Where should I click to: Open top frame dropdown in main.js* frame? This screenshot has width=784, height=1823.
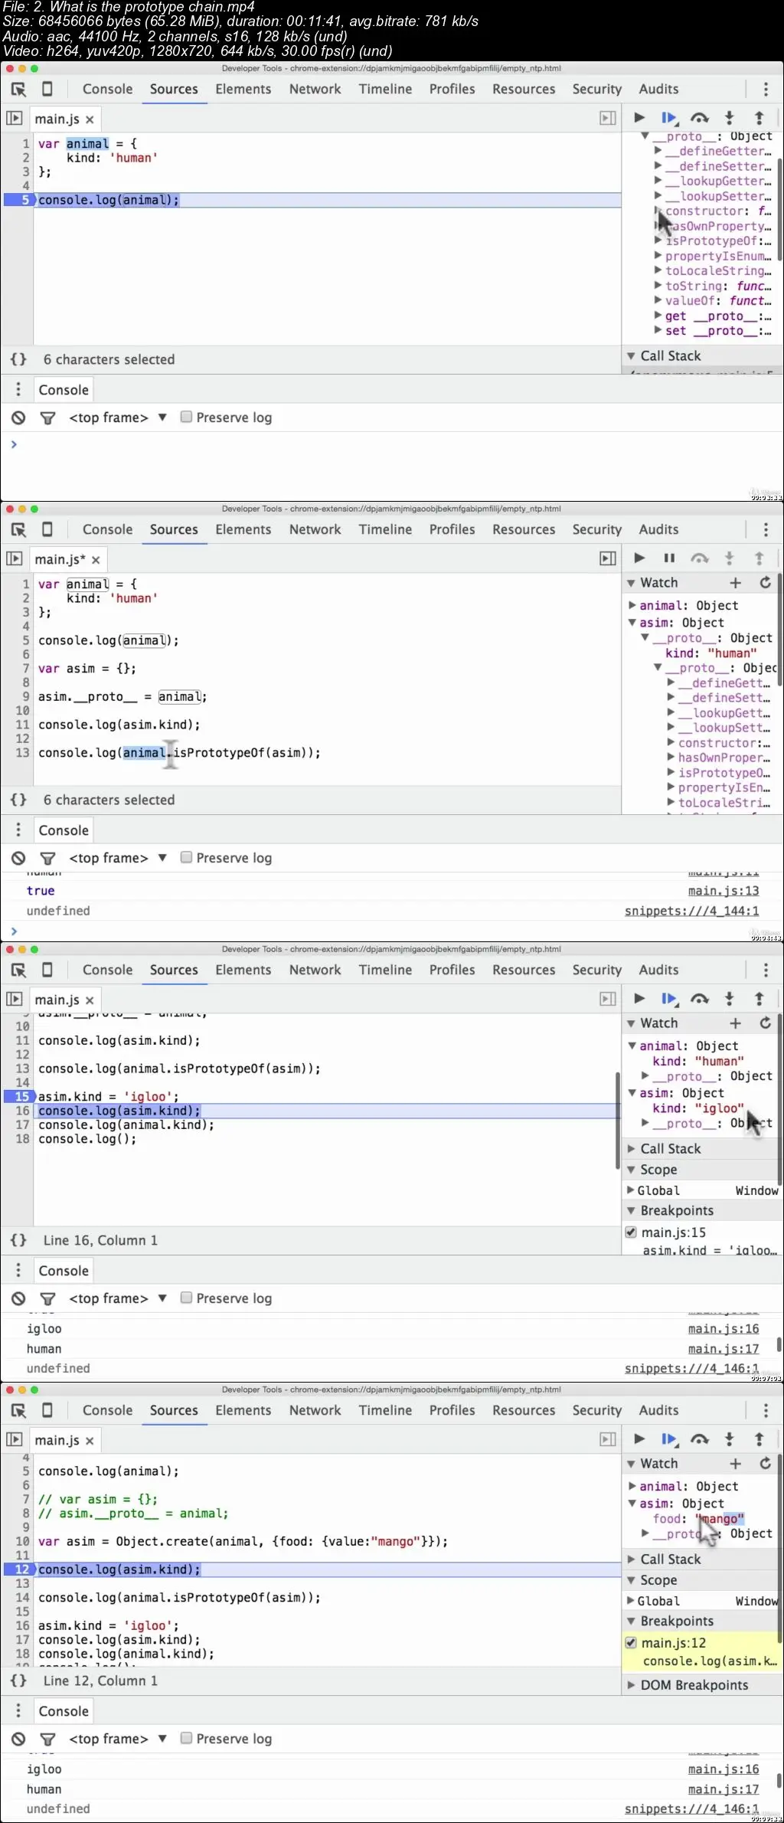click(118, 858)
